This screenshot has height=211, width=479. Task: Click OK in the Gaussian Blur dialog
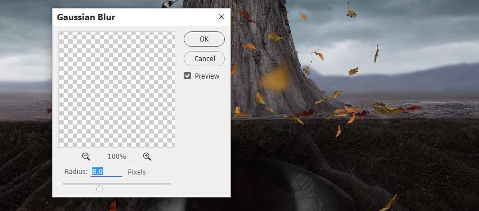pyautogui.click(x=204, y=39)
